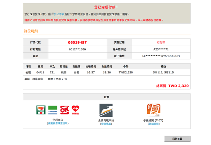This screenshot has width=211, height=145.
Task: Select the FamilyMart logo
Action: 52,110
